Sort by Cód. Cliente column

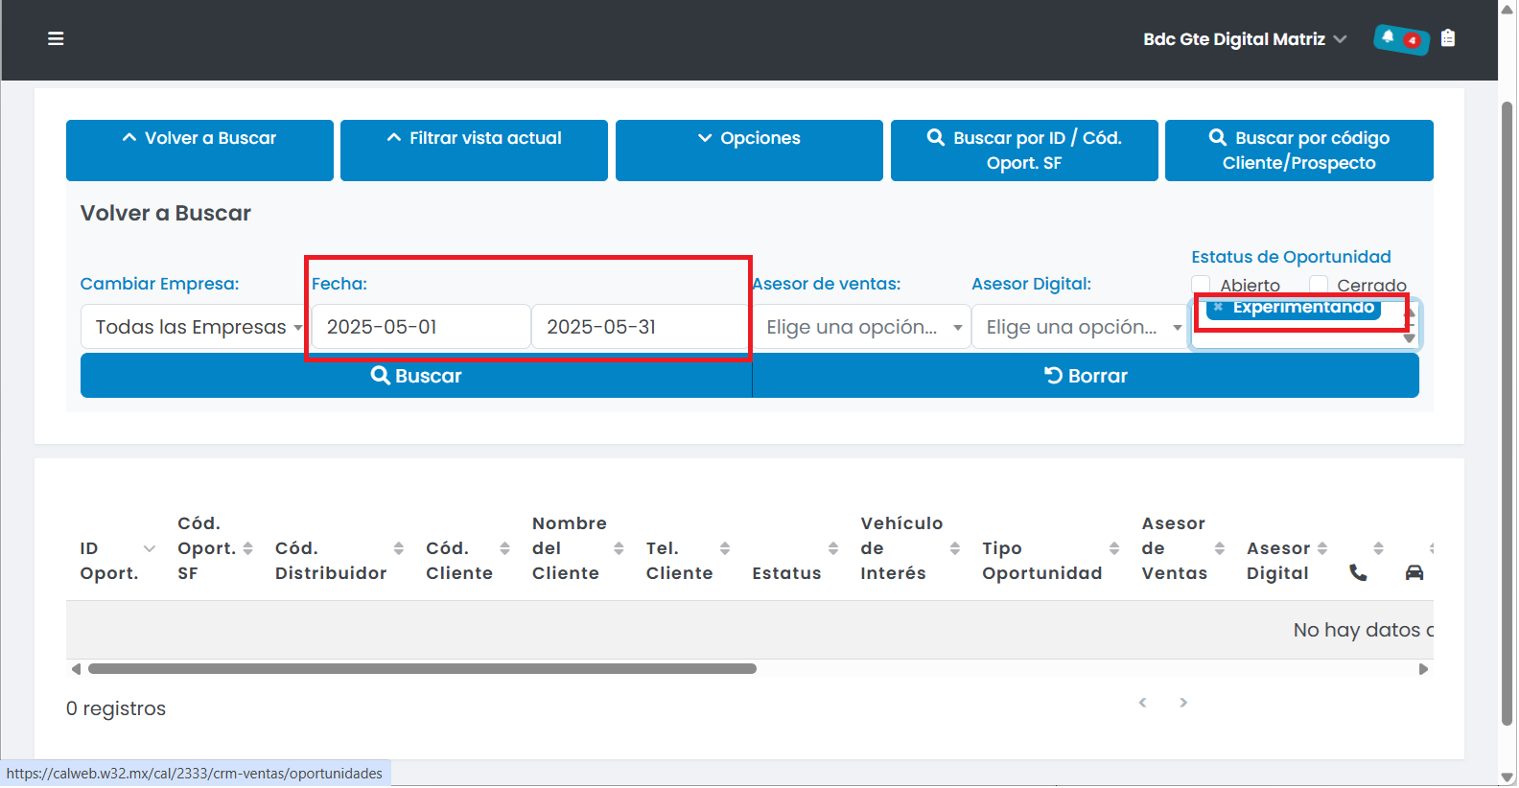504,548
